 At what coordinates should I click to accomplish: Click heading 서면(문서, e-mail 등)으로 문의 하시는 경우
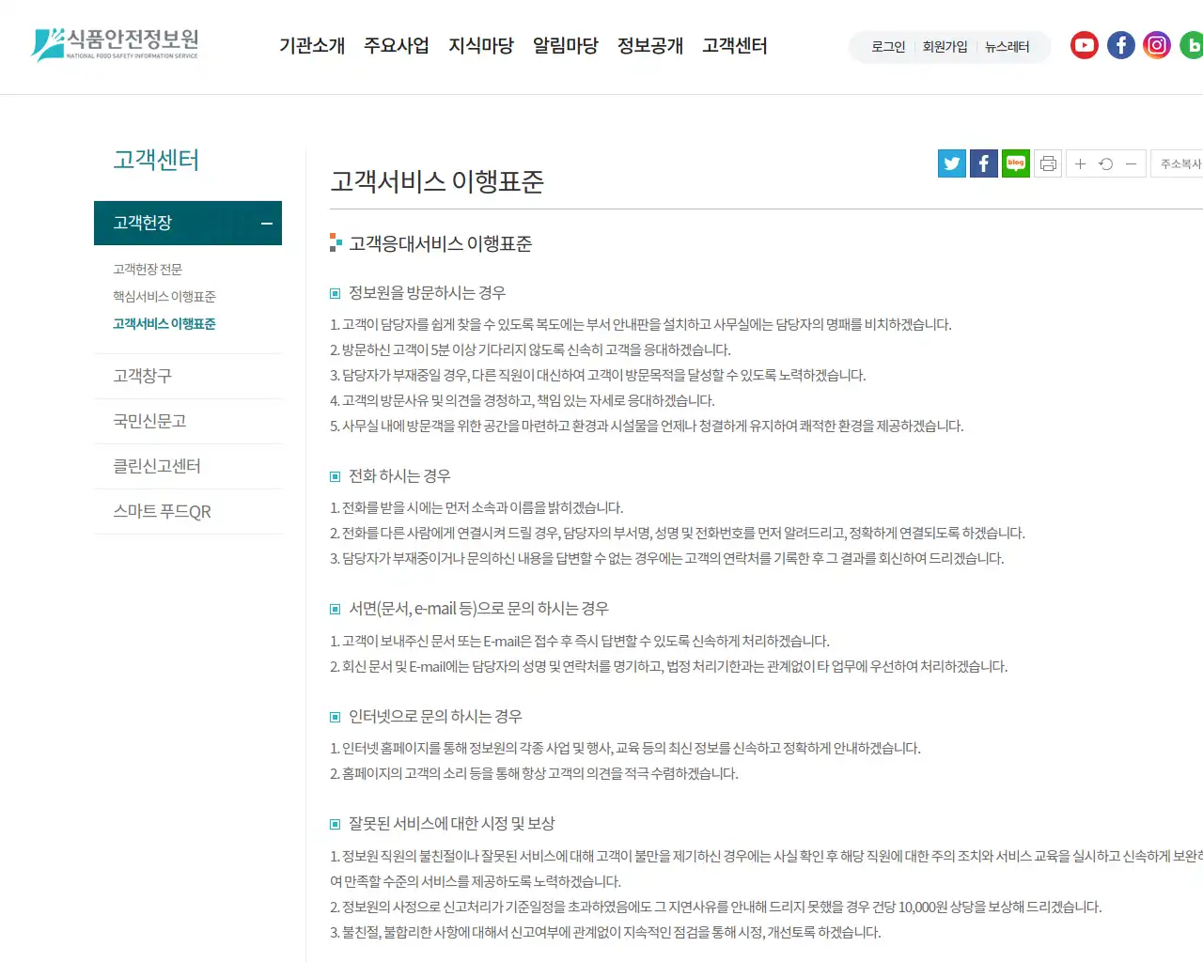(478, 609)
